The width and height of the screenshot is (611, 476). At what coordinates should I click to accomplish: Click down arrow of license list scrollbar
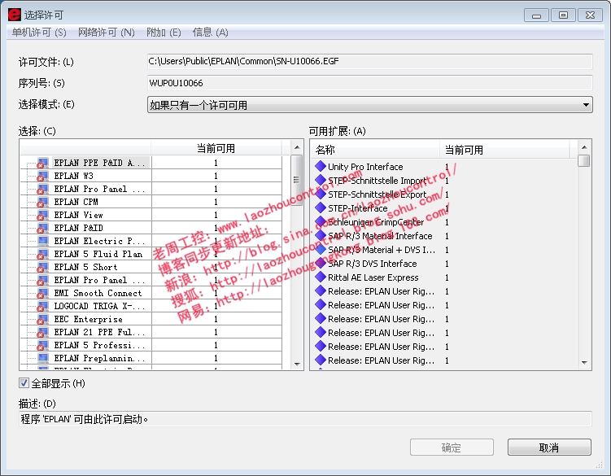(297, 363)
